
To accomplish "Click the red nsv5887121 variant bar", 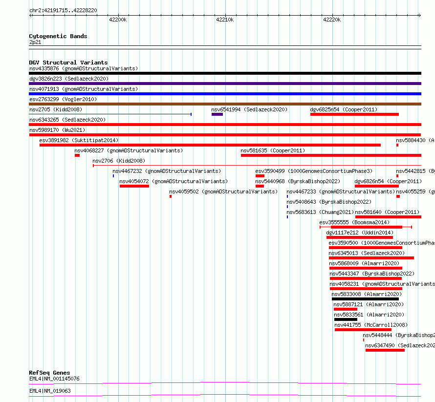I will [x=346, y=309].
